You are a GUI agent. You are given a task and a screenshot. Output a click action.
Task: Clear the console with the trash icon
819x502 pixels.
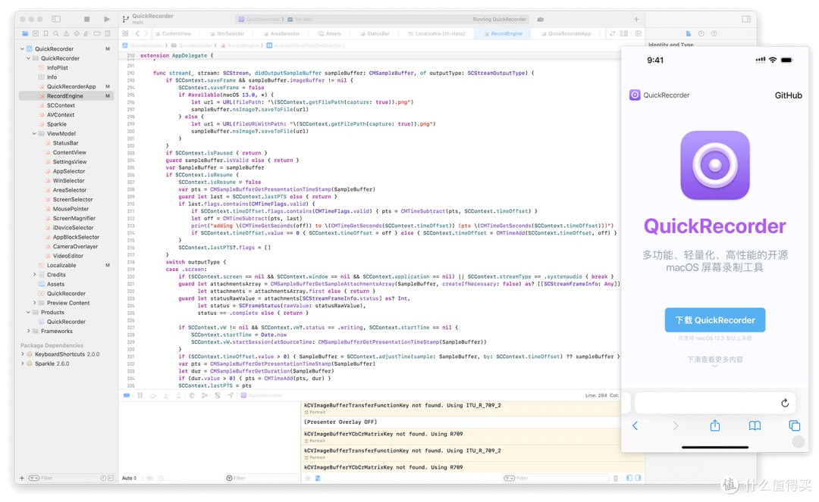click(x=615, y=478)
